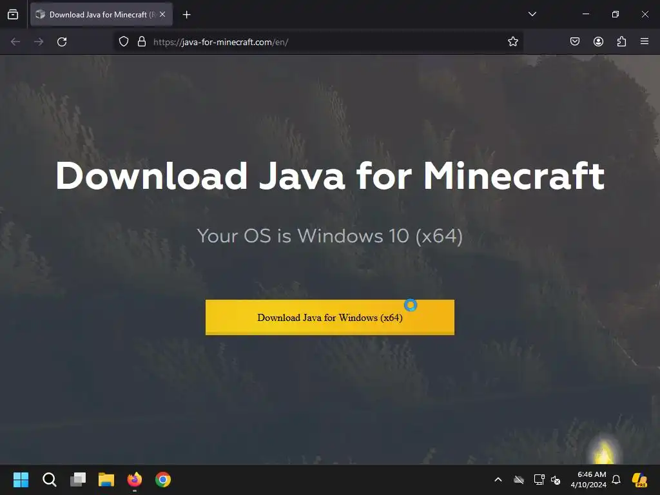This screenshot has width=660, height=495.
Task: Close the Download Java for Minecraft tab
Action: (162, 14)
